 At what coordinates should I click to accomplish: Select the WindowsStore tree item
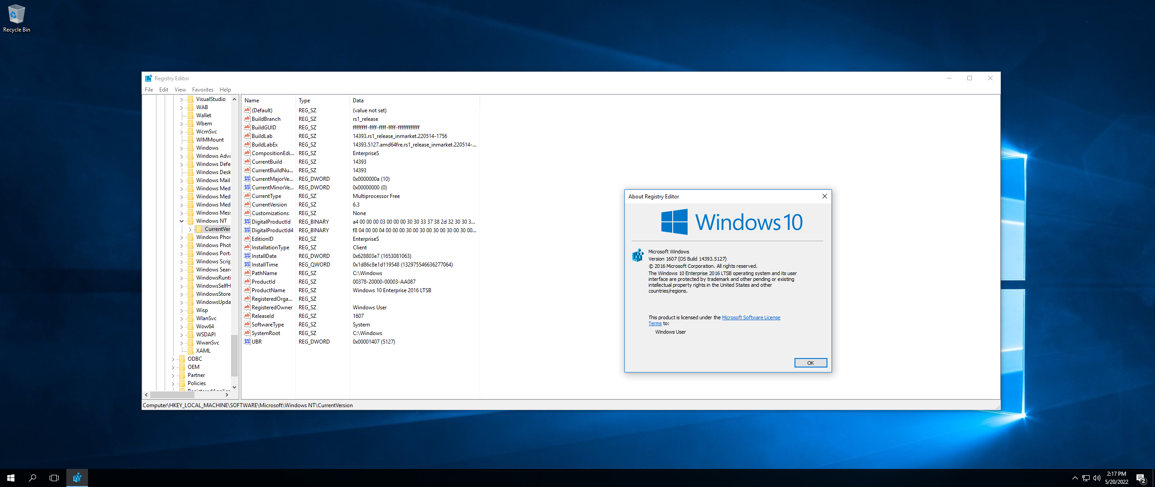pyautogui.click(x=213, y=294)
